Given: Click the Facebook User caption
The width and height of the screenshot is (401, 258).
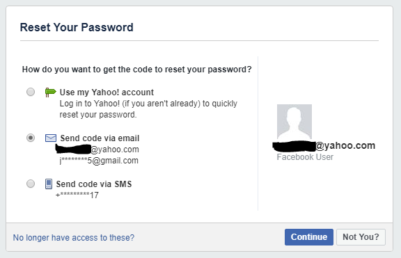Looking at the screenshot, I should coord(305,157).
